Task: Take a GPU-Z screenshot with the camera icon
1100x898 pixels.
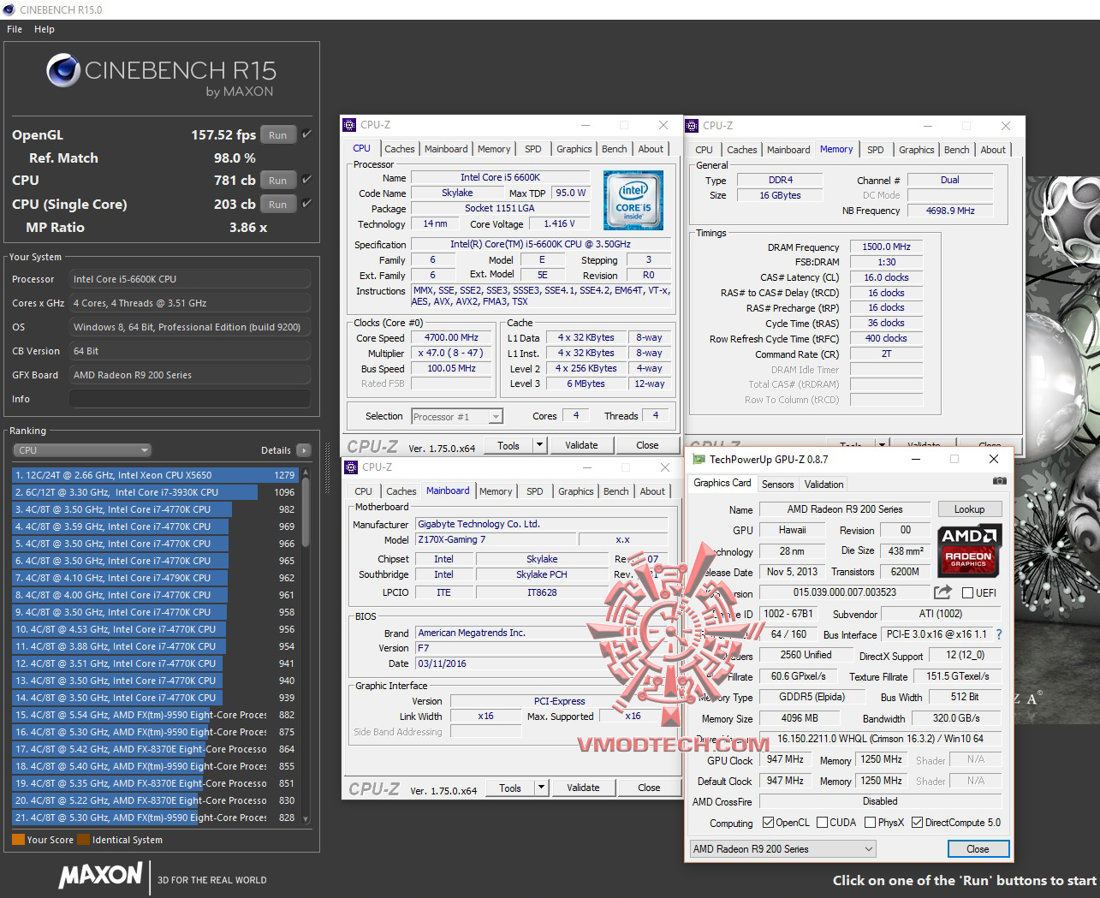Action: point(999,481)
